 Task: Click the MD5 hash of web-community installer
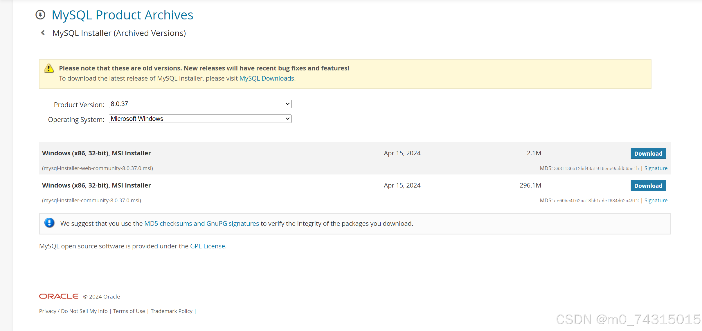(x=596, y=169)
